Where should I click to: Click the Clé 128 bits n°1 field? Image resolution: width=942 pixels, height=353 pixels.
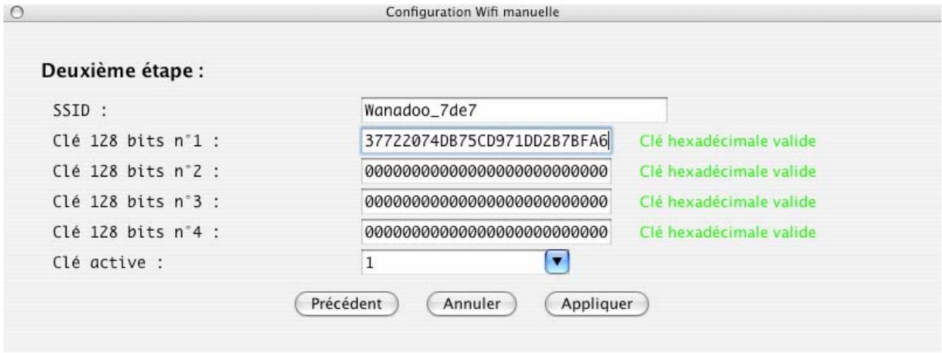click(485, 140)
